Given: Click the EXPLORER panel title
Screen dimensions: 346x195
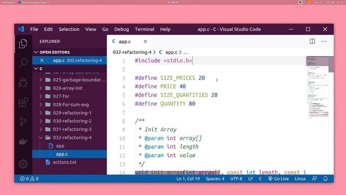Looking at the screenshot, I should (x=50, y=41).
